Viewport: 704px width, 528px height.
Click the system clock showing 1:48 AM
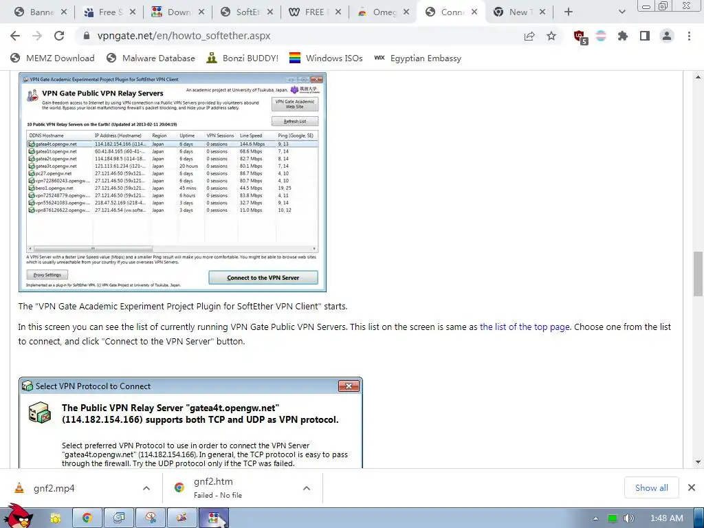pyautogui.click(x=666, y=518)
